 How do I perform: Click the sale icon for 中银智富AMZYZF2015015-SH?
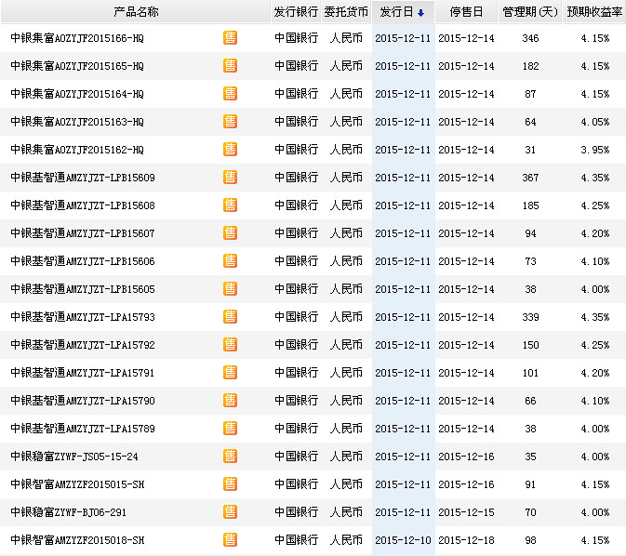[x=230, y=484]
